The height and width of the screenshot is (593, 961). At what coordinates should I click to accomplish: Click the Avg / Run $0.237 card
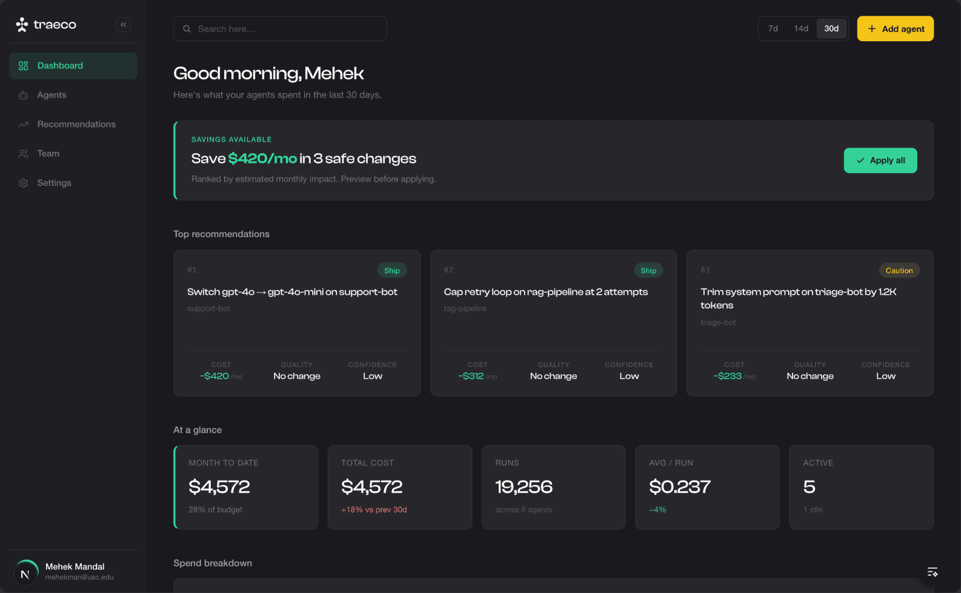click(x=707, y=488)
